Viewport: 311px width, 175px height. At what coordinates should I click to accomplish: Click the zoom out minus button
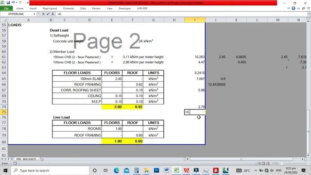(x=282, y=163)
